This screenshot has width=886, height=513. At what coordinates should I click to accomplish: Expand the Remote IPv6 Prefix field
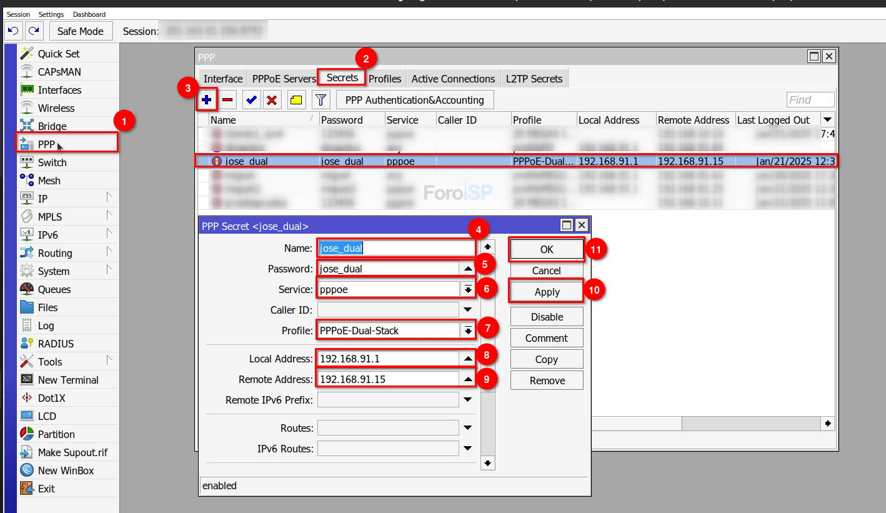tap(467, 400)
